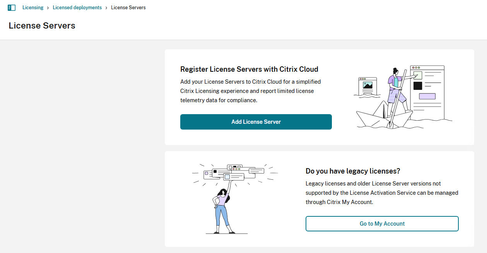Open Go to My Account
Viewport: 487px width, 253px height.
(382, 224)
